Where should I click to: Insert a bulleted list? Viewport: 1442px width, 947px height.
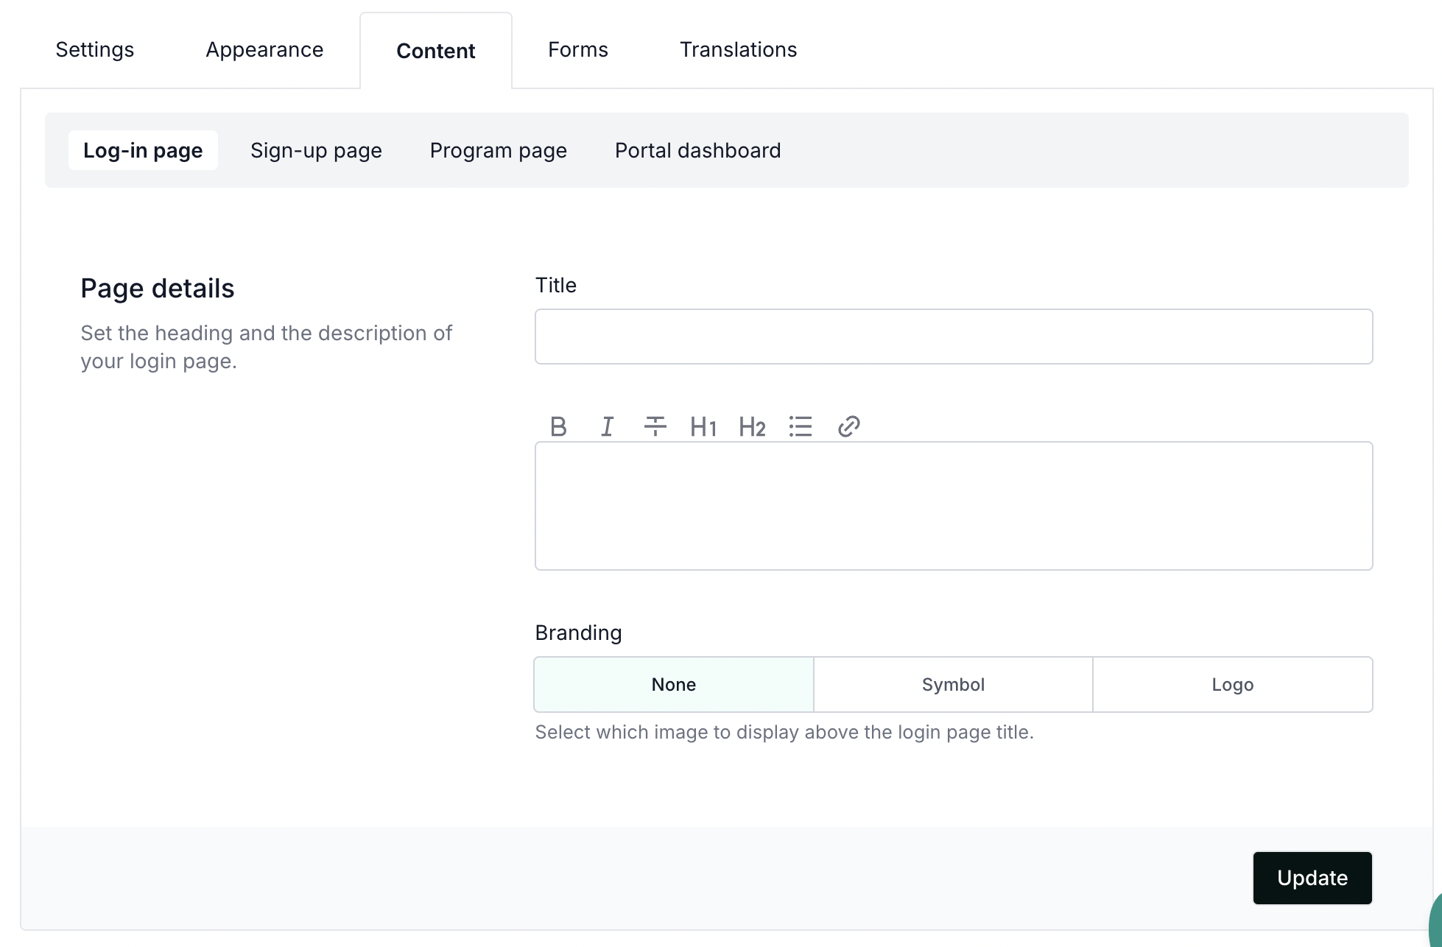[x=801, y=426]
